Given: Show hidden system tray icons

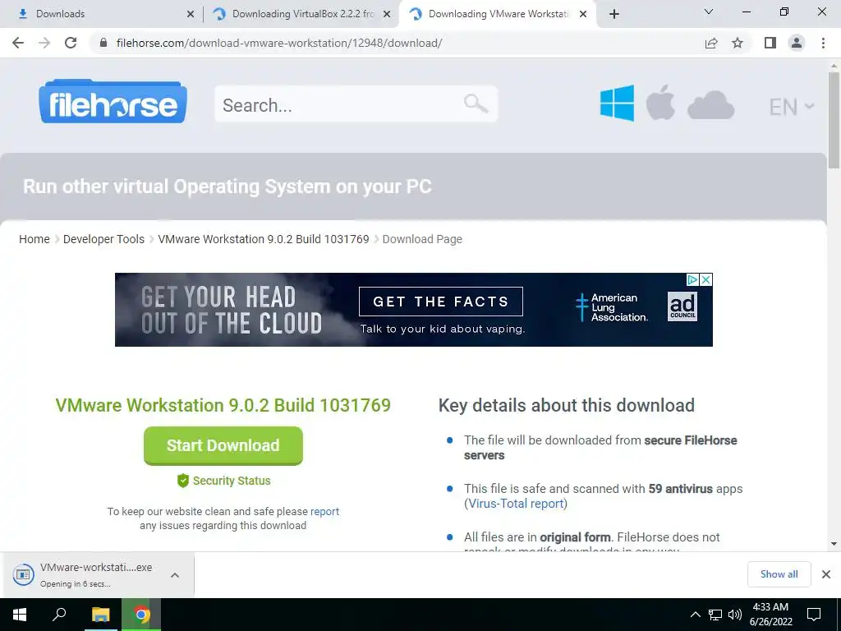Looking at the screenshot, I should [695, 615].
